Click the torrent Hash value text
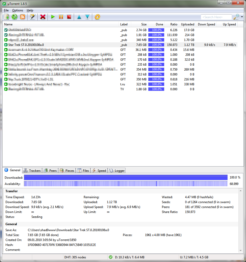 pyautogui.click(x=62, y=245)
